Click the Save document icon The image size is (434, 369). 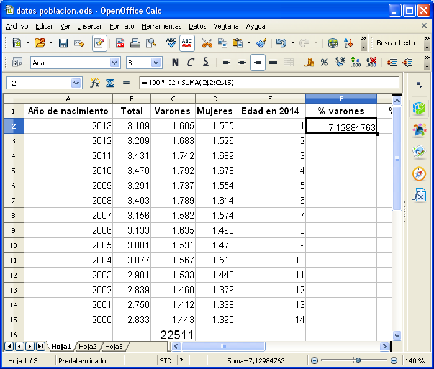click(x=63, y=43)
